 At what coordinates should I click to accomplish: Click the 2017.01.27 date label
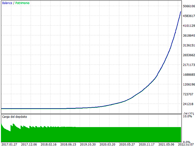tap(9, 144)
